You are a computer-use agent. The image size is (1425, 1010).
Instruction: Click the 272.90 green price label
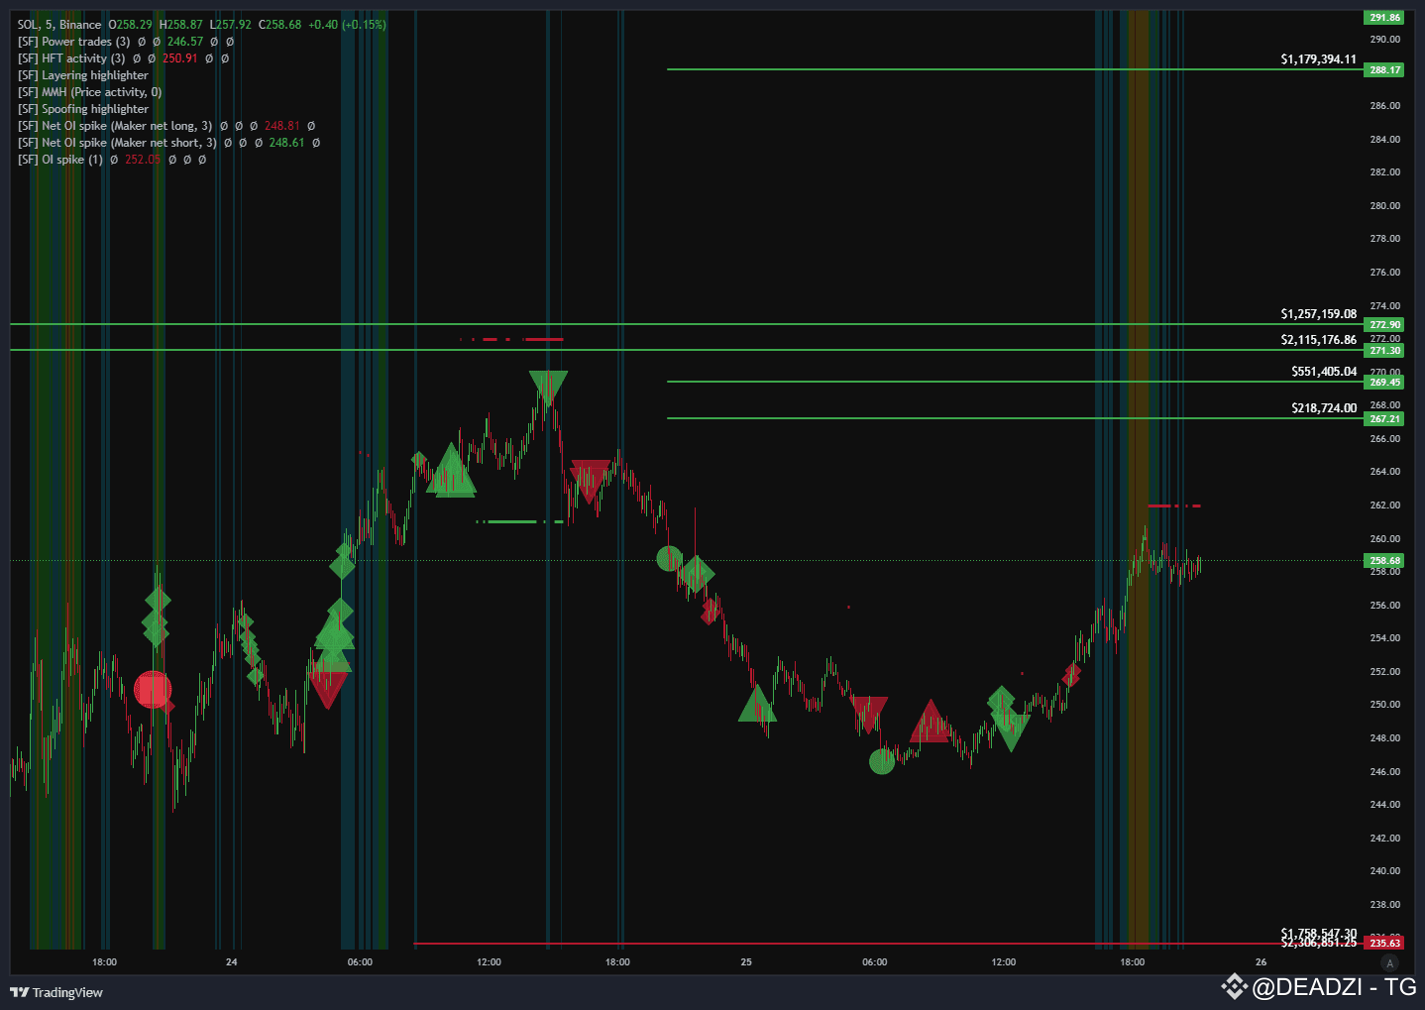pyautogui.click(x=1384, y=324)
